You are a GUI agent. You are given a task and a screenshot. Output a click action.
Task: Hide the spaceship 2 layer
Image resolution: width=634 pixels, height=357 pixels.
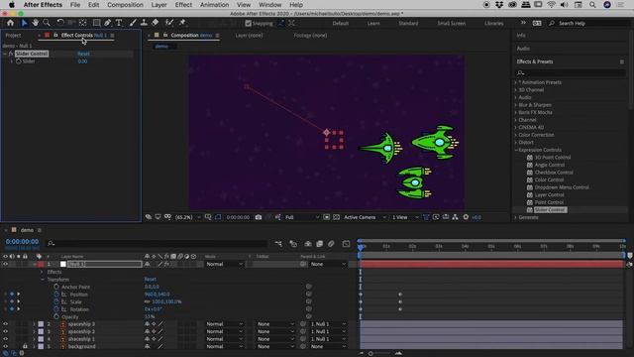click(5, 331)
